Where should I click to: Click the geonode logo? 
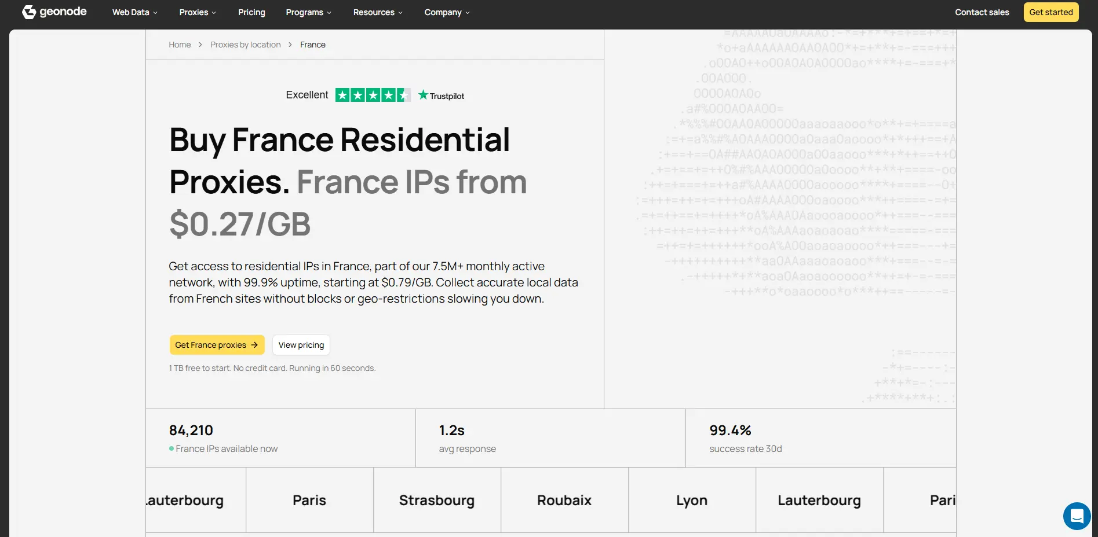54,12
